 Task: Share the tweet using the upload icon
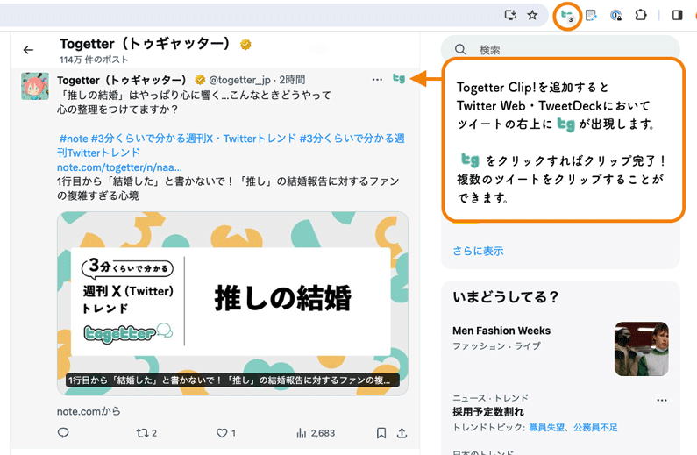pyautogui.click(x=402, y=433)
